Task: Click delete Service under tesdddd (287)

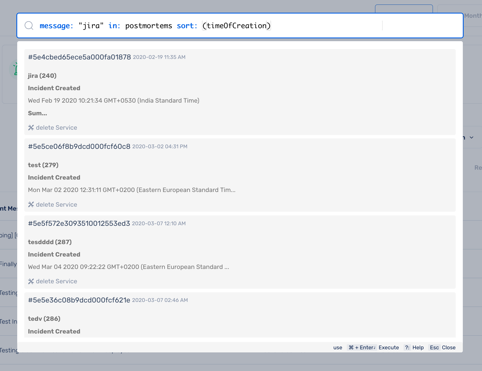Action: point(56,281)
